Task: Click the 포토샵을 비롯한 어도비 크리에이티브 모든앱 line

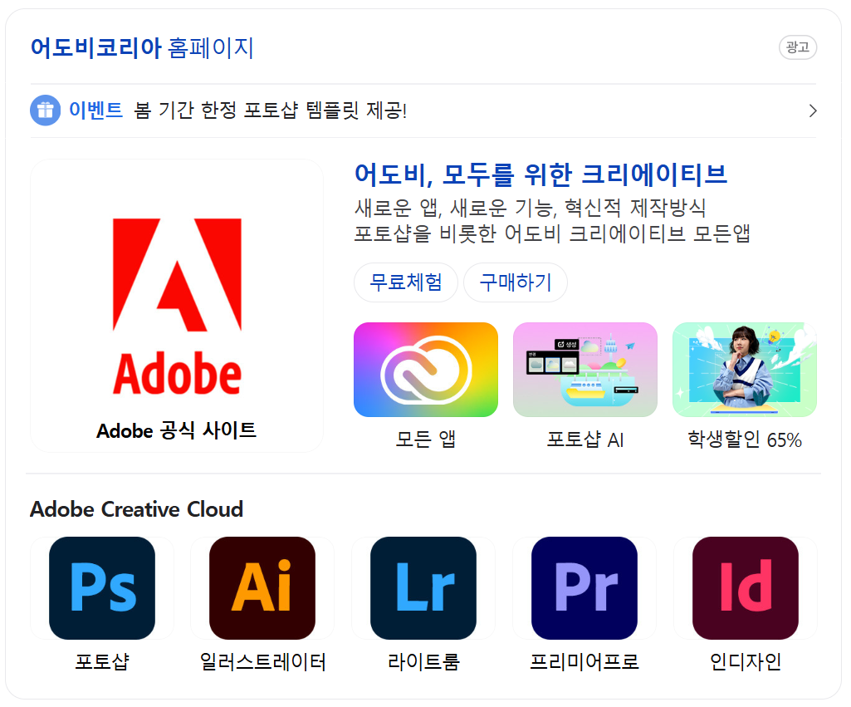Action: click(552, 233)
